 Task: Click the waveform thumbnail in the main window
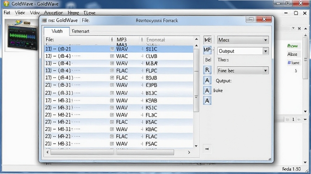[x=22, y=35]
